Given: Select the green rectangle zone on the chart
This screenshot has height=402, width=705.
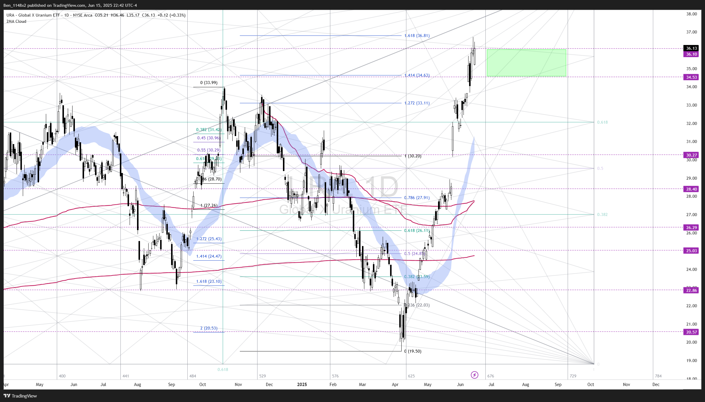Looking at the screenshot, I should point(526,63).
